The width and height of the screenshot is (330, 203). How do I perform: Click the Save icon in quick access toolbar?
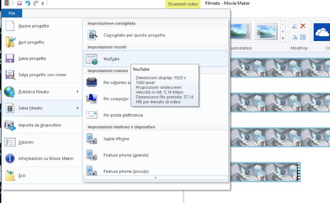[x=19, y=4]
